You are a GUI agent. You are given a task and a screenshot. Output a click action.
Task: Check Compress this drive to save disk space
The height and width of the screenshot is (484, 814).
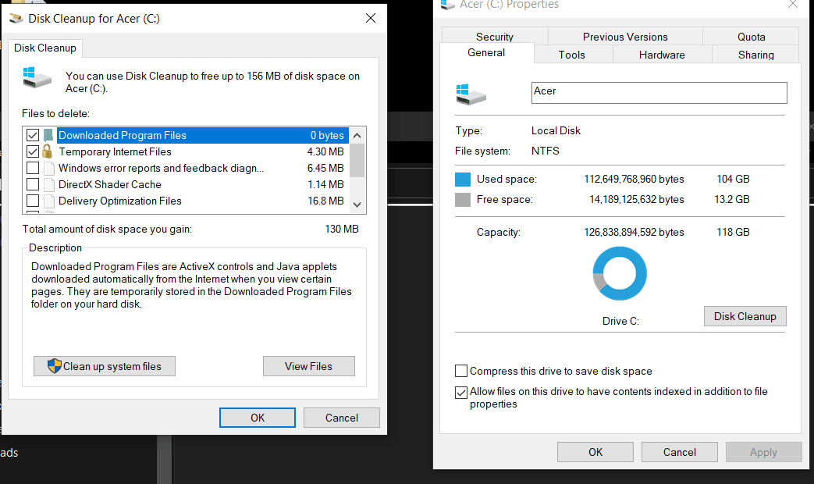460,371
